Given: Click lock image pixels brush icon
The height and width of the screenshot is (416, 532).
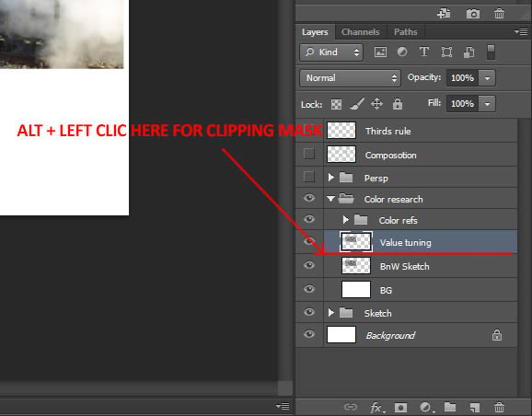Looking at the screenshot, I should point(357,104).
